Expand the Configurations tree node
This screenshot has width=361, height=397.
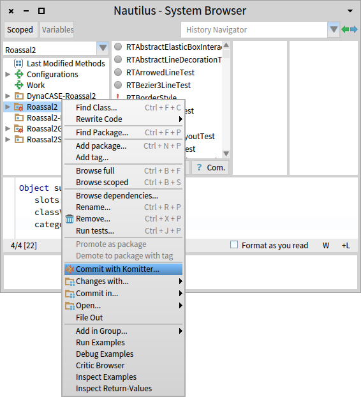click(x=8, y=74)
